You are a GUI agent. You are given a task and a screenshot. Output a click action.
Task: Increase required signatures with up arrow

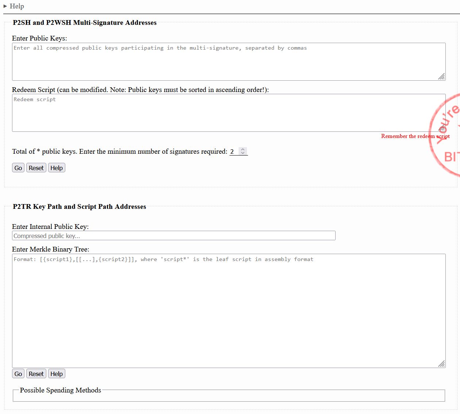click(243, 149)
